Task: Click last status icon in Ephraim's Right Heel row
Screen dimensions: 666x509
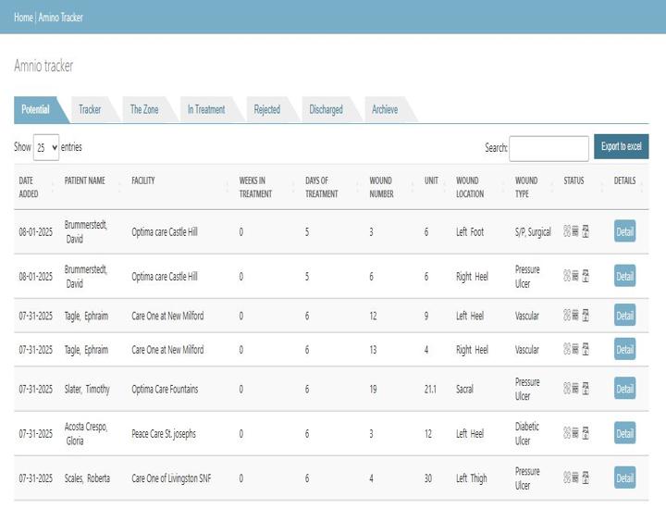Action: click(x=586, y=350)
